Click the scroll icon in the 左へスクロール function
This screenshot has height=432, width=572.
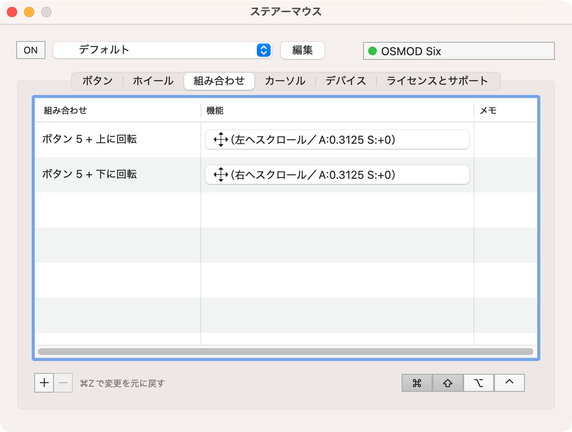coord(220,139)
